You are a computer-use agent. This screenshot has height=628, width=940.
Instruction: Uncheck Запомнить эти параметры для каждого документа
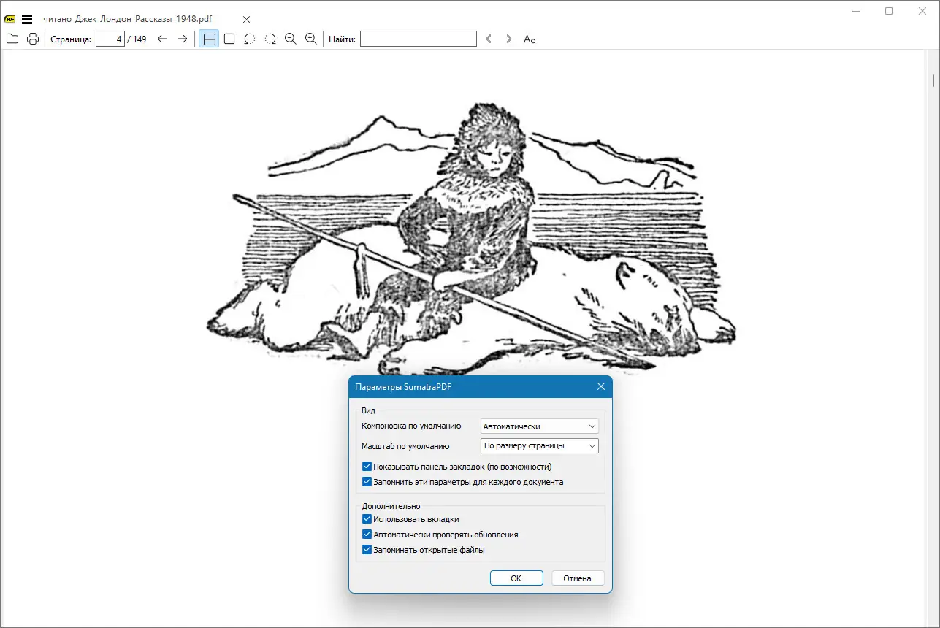pos(367,482)
